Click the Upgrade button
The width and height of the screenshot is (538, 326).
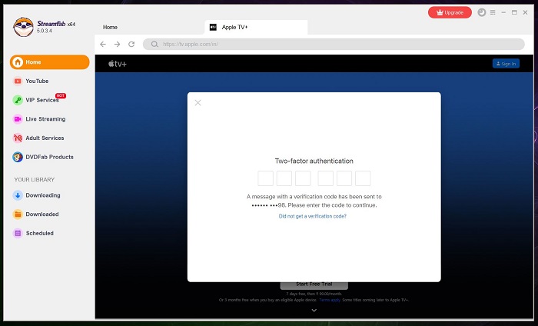pos(450,13)
